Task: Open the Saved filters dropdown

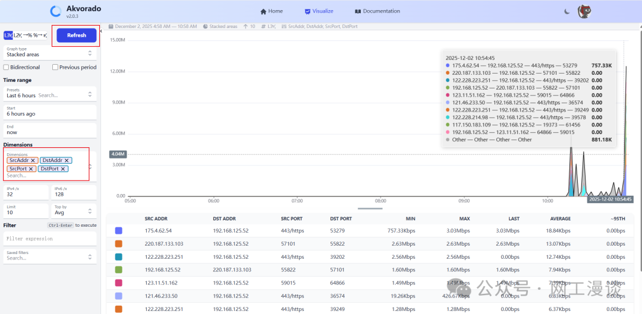Action: tap(50, 256)
